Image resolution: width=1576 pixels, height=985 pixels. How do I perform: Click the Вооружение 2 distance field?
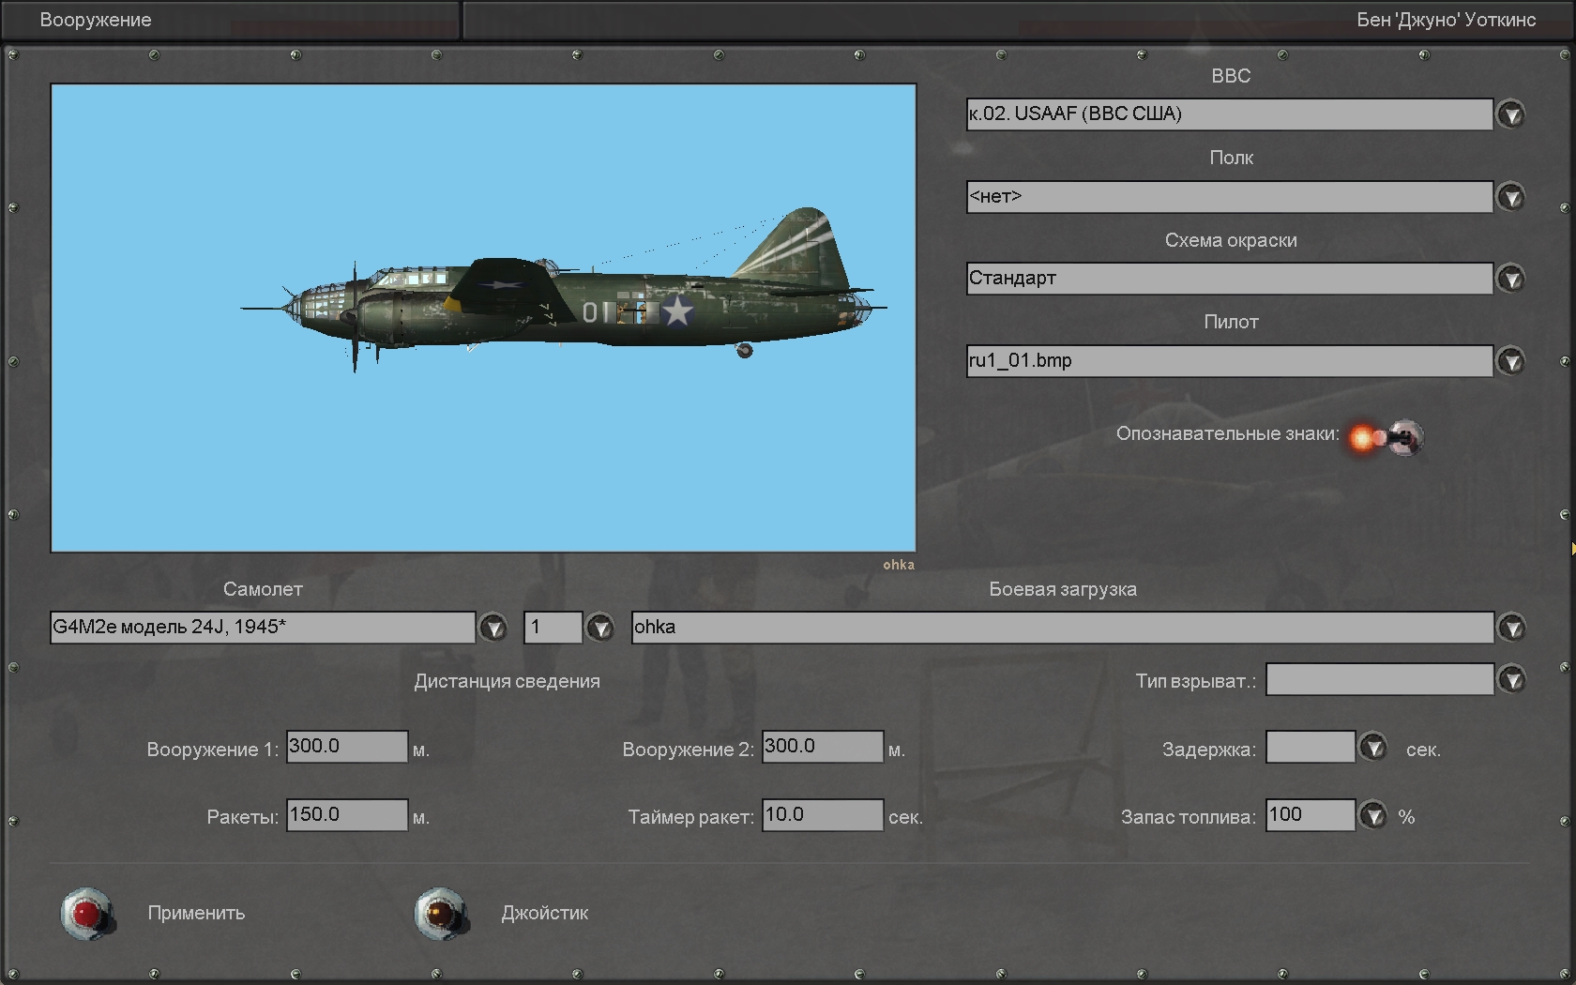822,747
